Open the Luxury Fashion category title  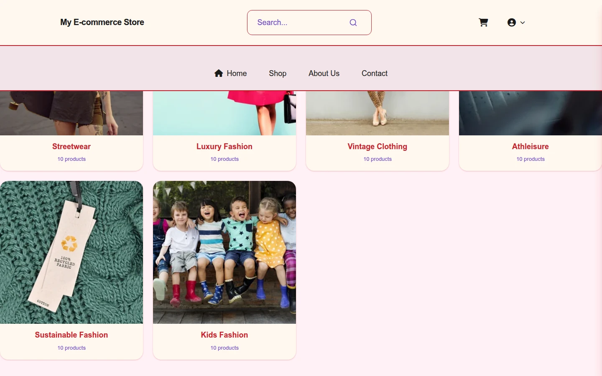[x=224, y=147]
